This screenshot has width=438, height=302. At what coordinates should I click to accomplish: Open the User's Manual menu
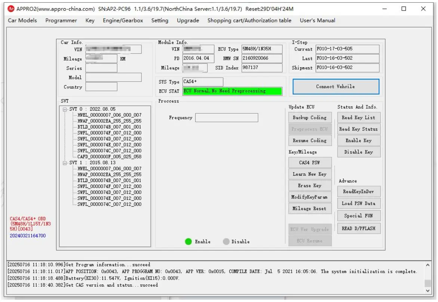point(317,21)
